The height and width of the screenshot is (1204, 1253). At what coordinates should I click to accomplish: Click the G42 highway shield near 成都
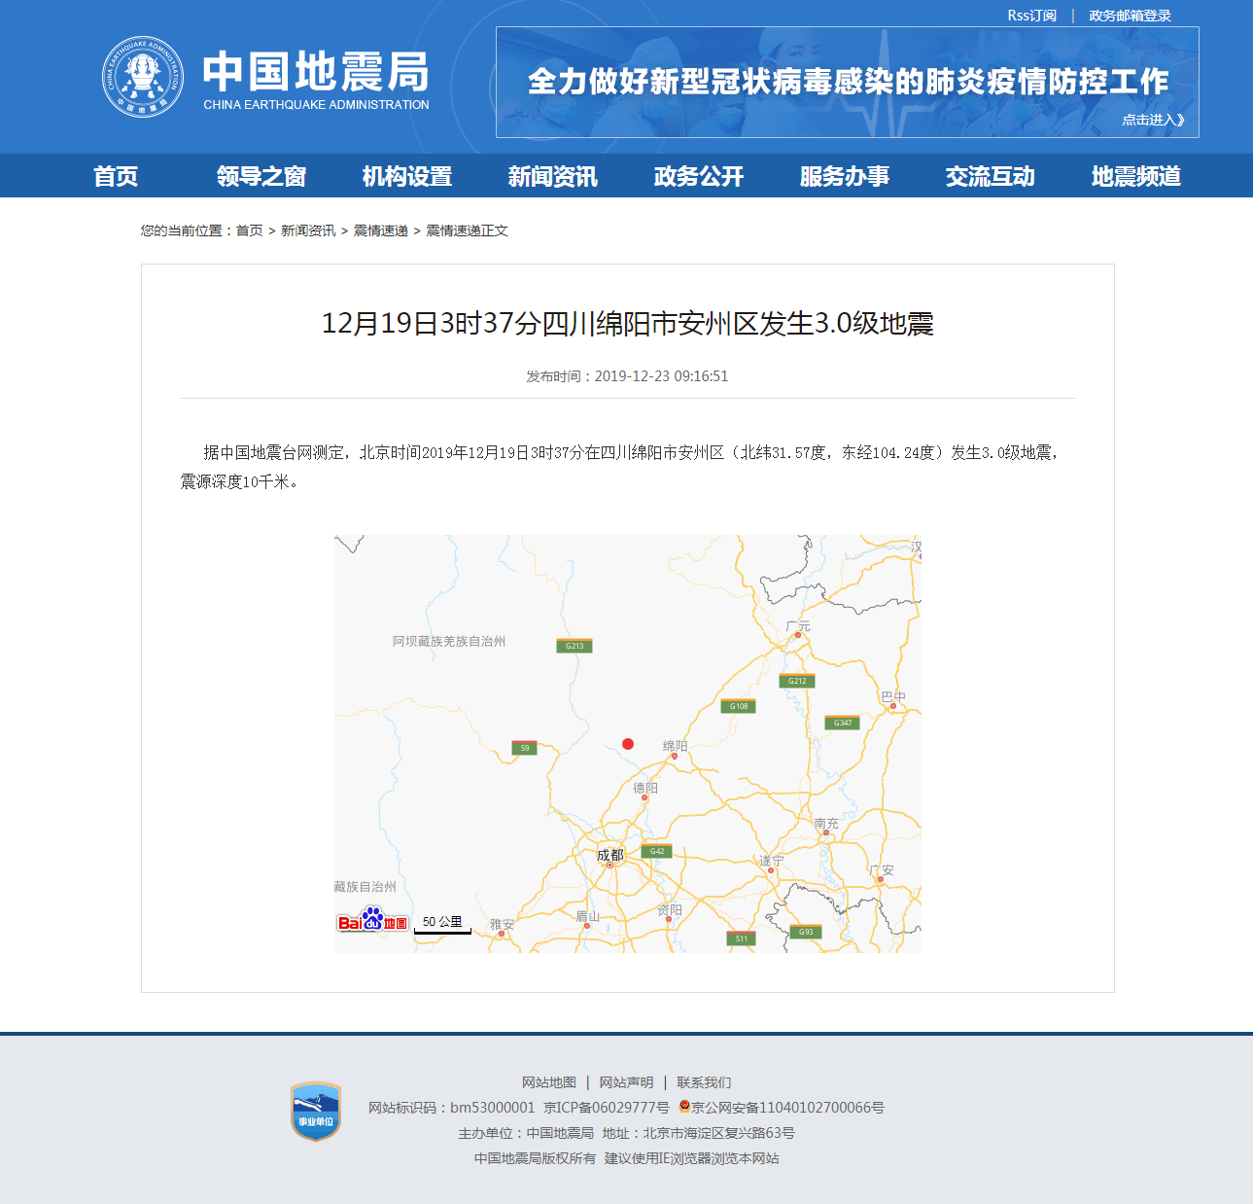coord(655,850)
